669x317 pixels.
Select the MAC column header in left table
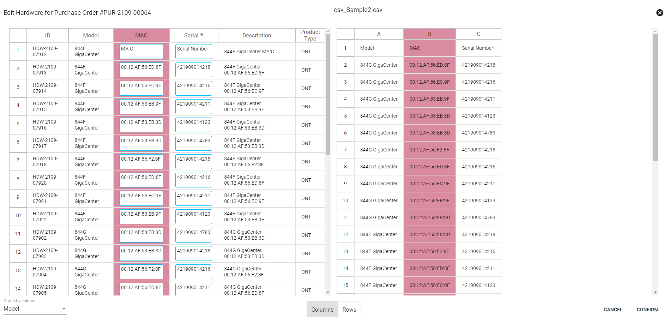[141, 35]
